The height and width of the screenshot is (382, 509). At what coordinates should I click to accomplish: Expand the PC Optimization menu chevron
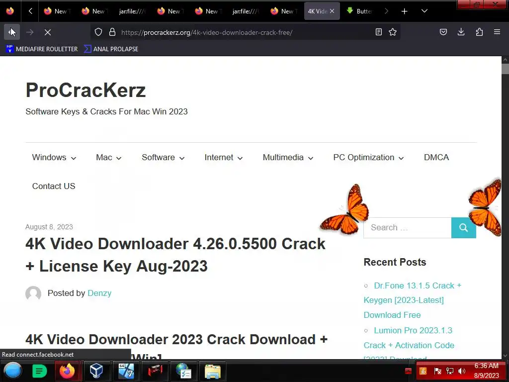(x=401, y=158)
